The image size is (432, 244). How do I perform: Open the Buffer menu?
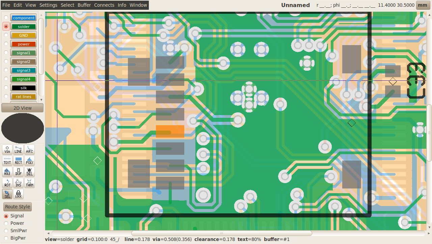(x=84, y=5)
